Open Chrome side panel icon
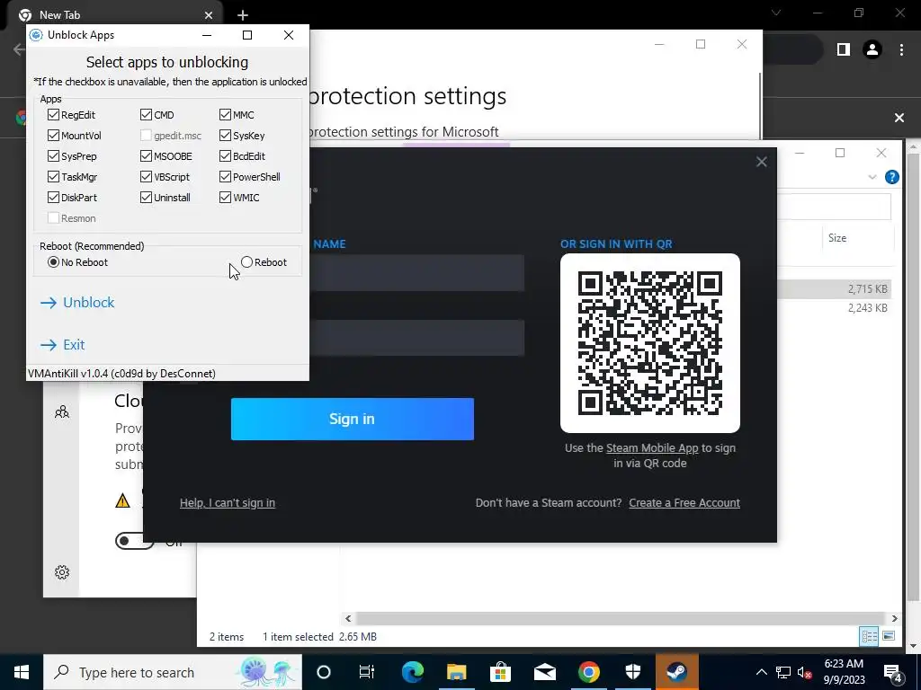The image size is (921, 690). point(844,50)
